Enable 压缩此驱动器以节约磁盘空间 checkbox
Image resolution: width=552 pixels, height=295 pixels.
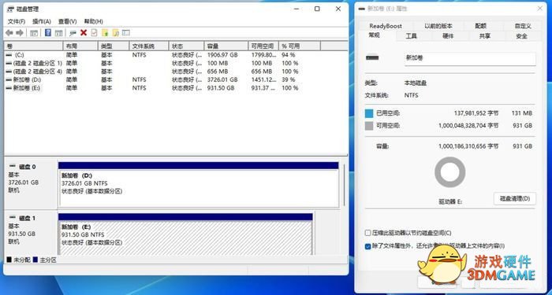coord(368,233)
